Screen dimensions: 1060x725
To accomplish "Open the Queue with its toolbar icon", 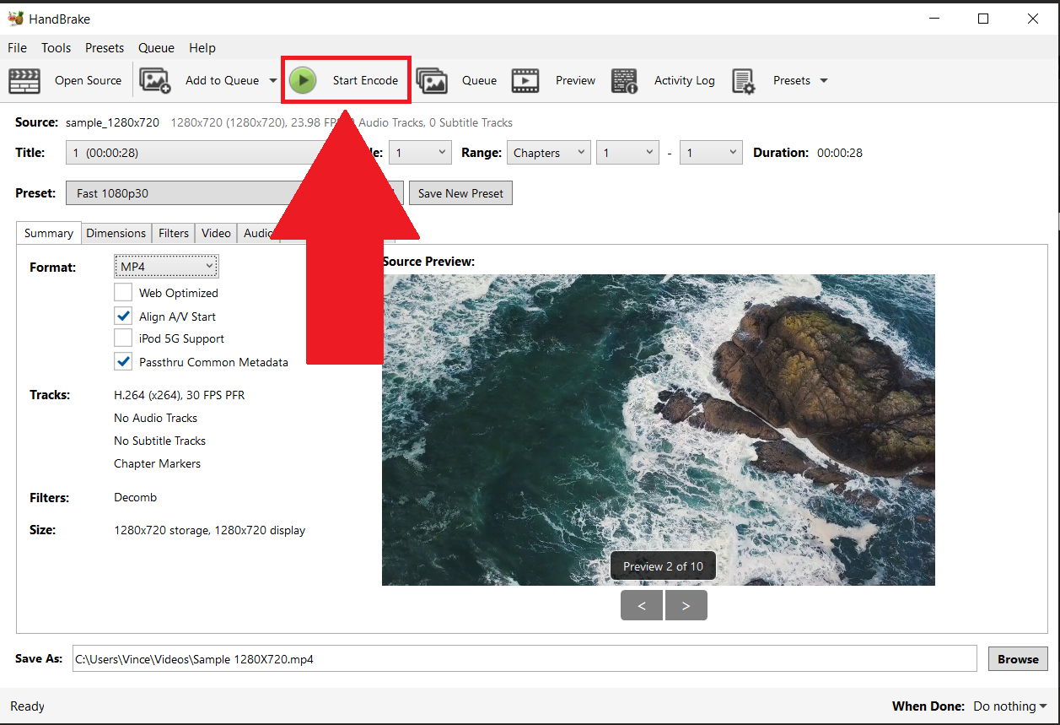I will 433,80.
